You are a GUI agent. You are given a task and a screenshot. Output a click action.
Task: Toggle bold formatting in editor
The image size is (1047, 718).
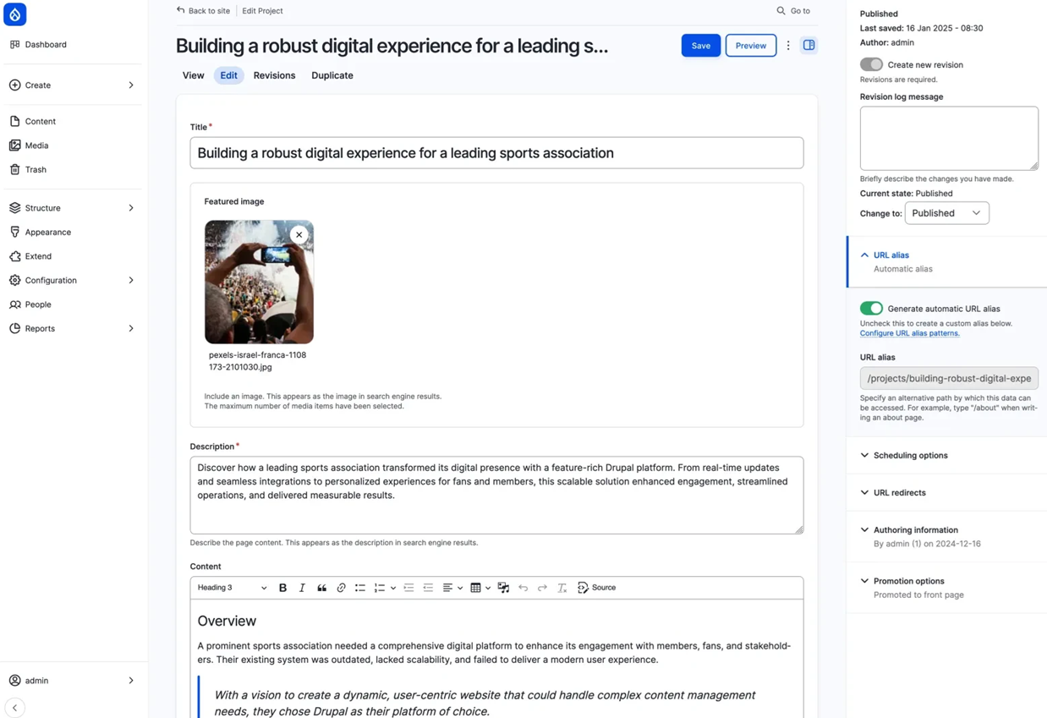pyautogui.click(x=282, y=588)
